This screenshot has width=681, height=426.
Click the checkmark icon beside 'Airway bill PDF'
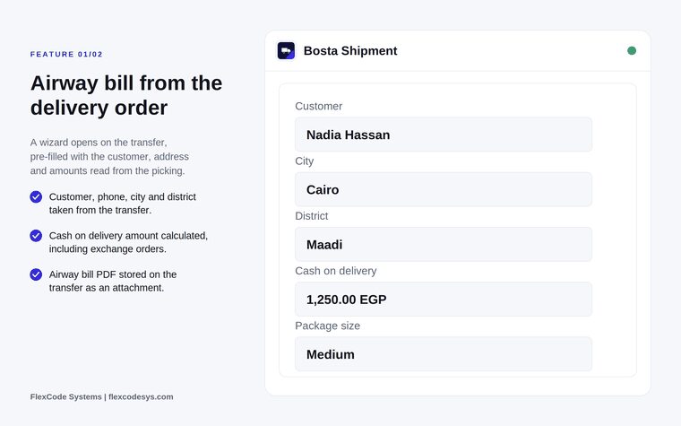[36, 274]
